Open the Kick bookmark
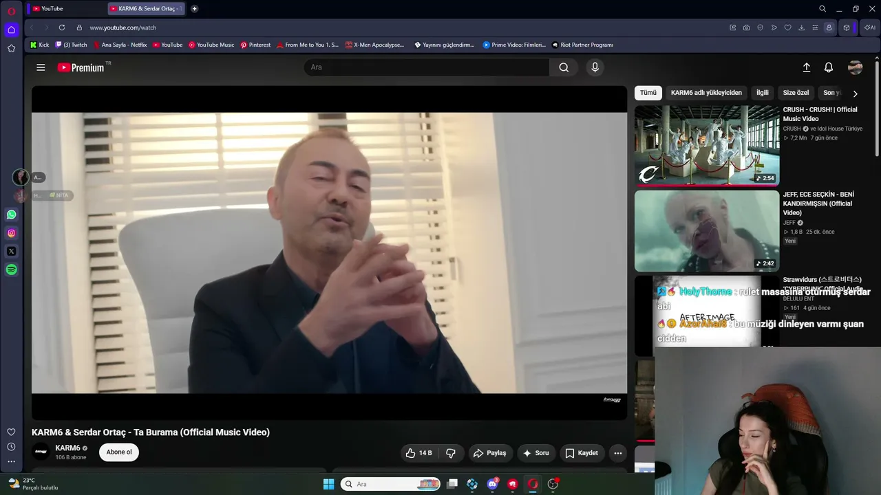 pyautogui.click(x=40, y=45)
